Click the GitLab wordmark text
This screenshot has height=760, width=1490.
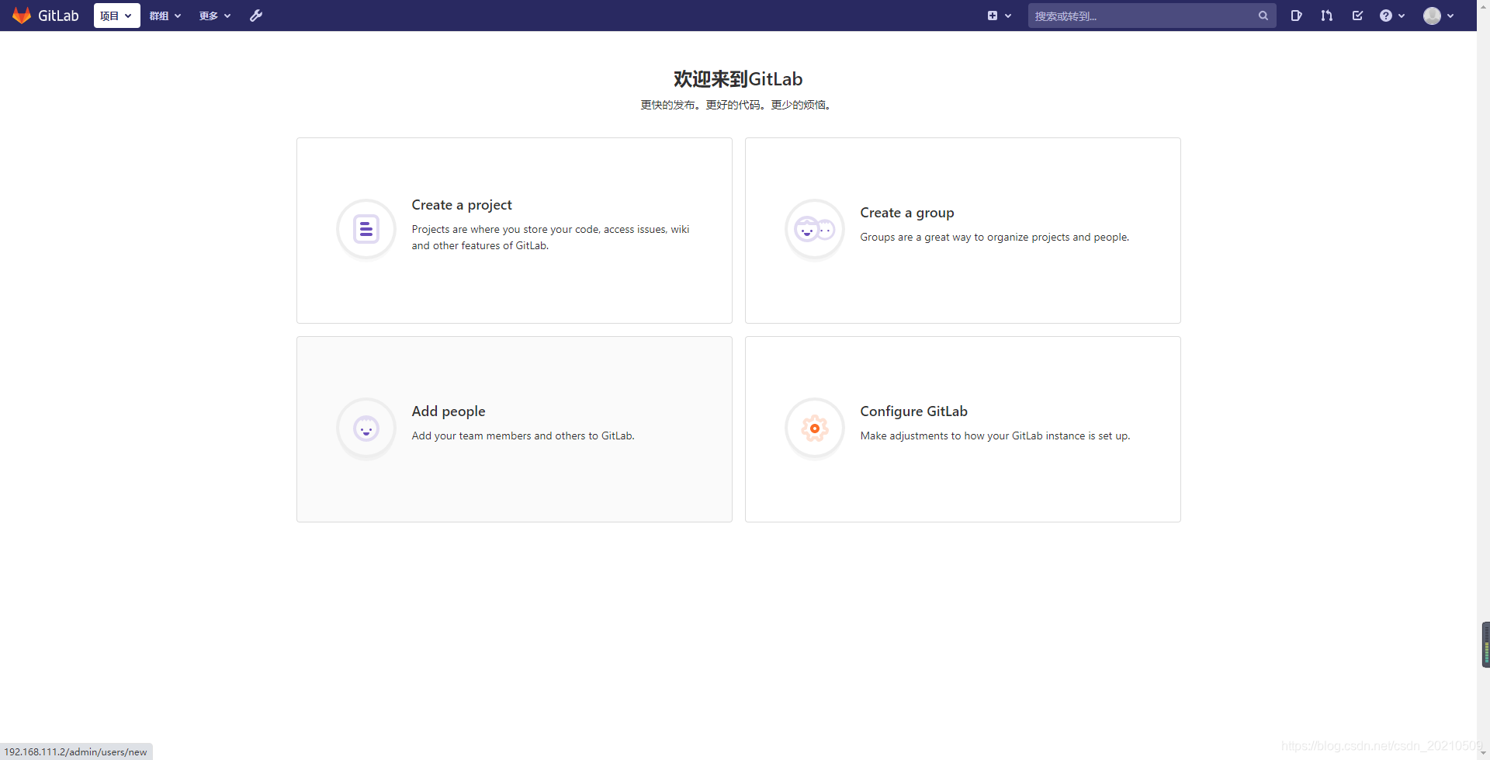pos(58,16)
